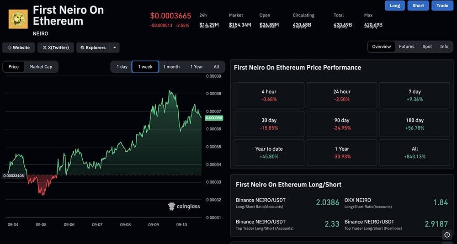This screenshot has height=244, width=457.
Task: Click the X logo on Twitter button
Action: coord(45,48)
